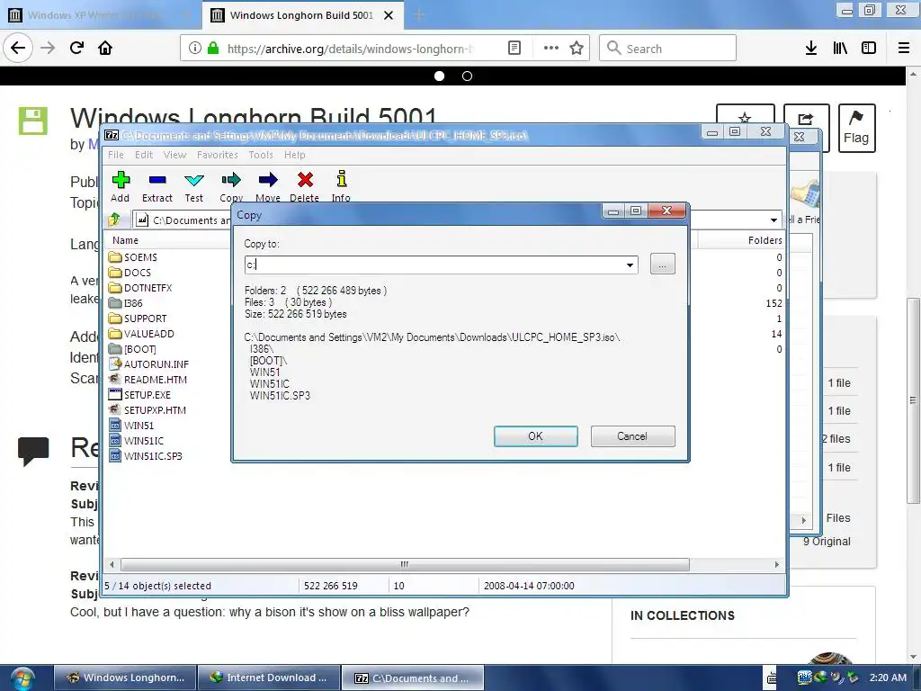Open Windows Longhorn taskbar button
Viewport: 921px width, 691px height.
[126, 678]
